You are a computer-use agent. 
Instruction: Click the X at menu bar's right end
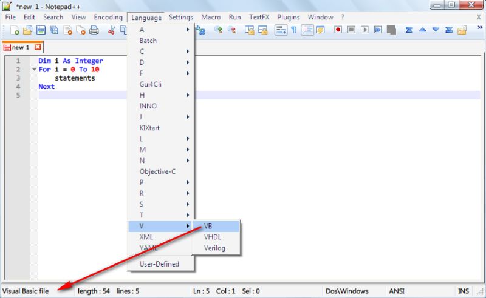479,18
